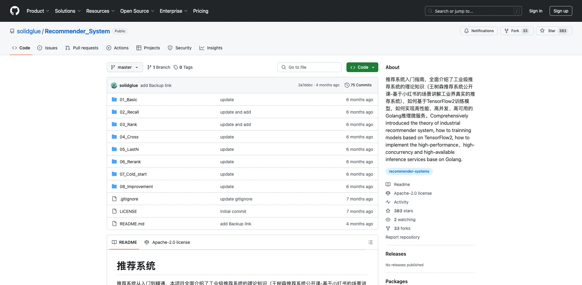Open the green Code dropdown button

(362, 67)
